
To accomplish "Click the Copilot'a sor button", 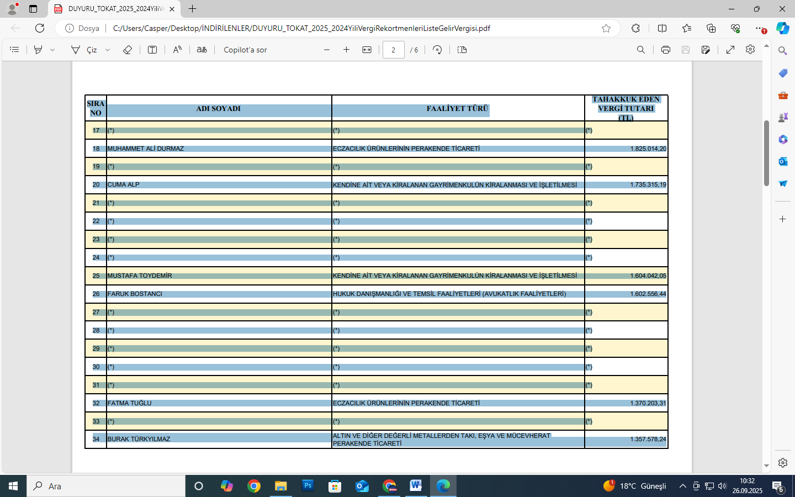I will 245,50.
